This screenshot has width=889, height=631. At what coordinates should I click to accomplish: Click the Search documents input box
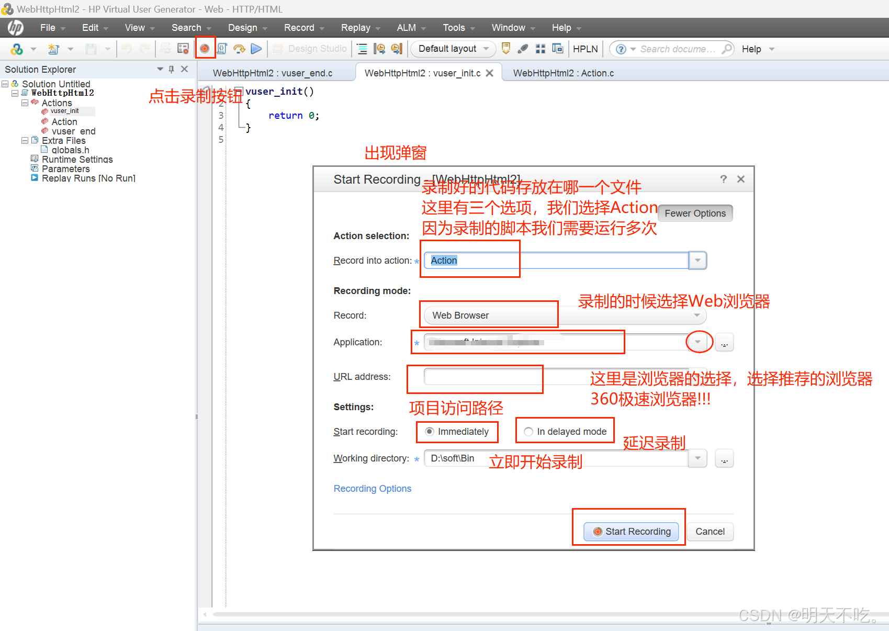(x=678, y=49)
